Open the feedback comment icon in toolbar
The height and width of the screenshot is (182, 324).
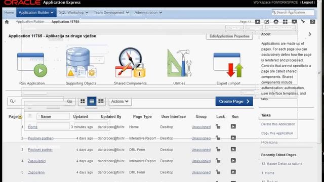tap(294, 22)
